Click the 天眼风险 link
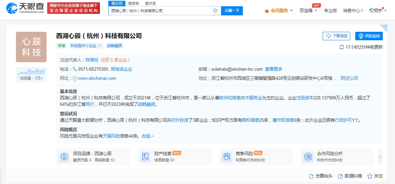Screen dimensions: 395x184 111,136
